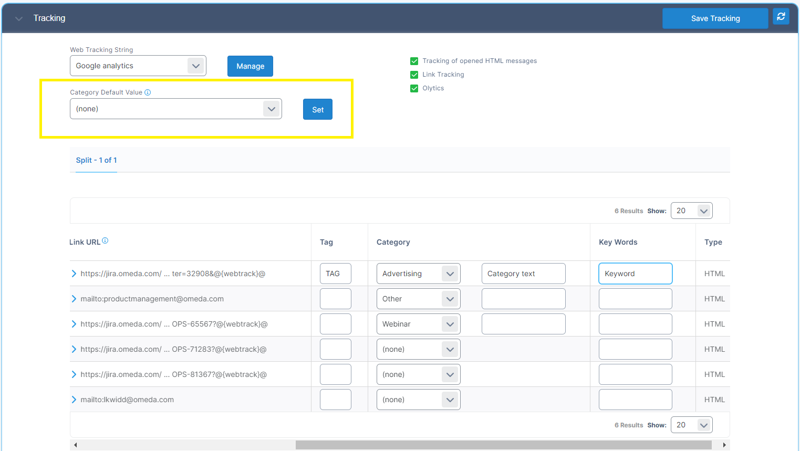Uncheck Tracking of opened HTML messages
Screen dimensions: 800x451
tap(414, 61)
